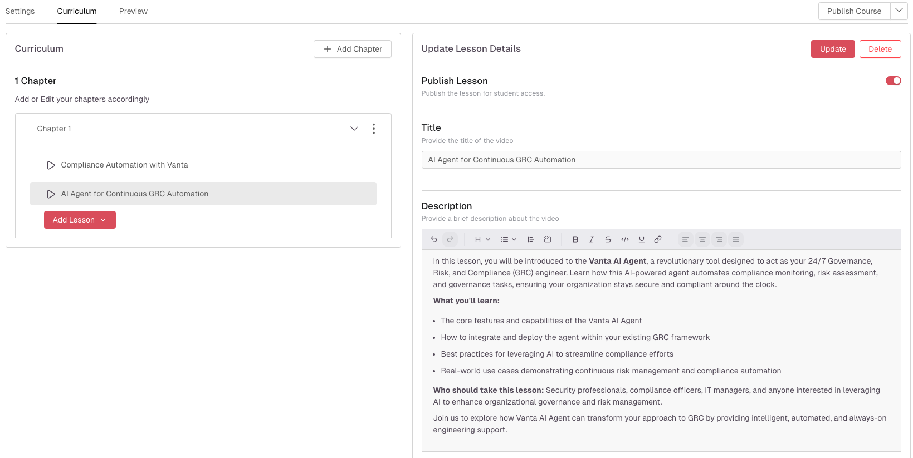
Task: Open the Publish Course dropdown arrow
Action: [x=899, y=11]
